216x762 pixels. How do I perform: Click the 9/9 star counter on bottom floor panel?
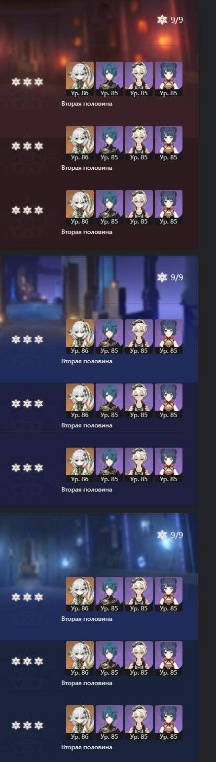coord(170,535)
